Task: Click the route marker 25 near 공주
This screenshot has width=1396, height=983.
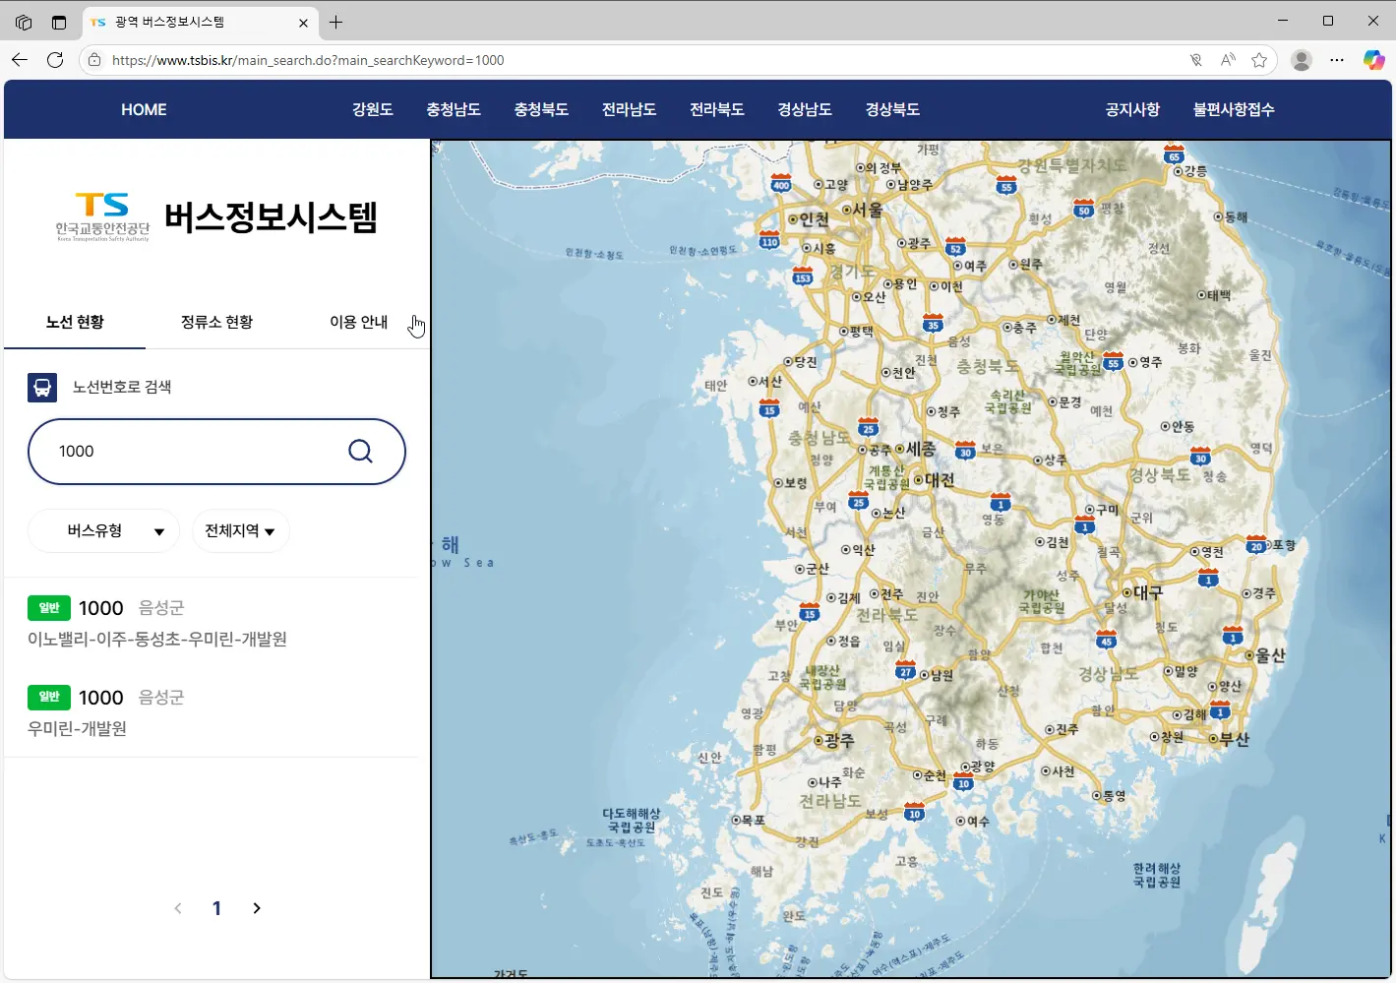Action: tap(867, 428)
